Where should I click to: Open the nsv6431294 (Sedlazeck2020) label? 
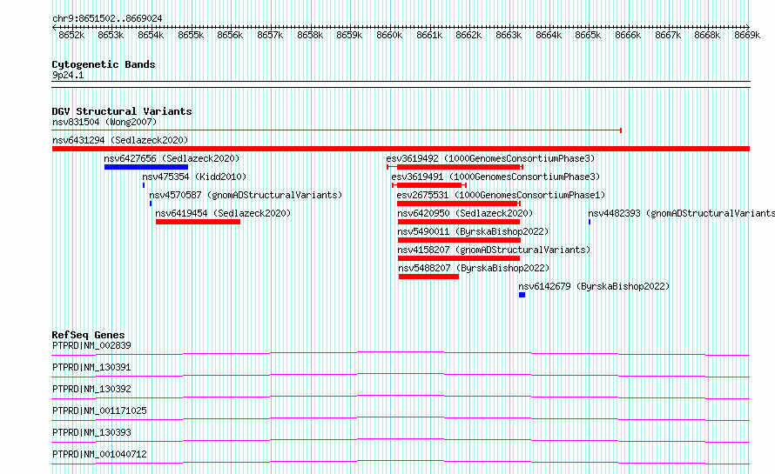(x=120, y=140)
